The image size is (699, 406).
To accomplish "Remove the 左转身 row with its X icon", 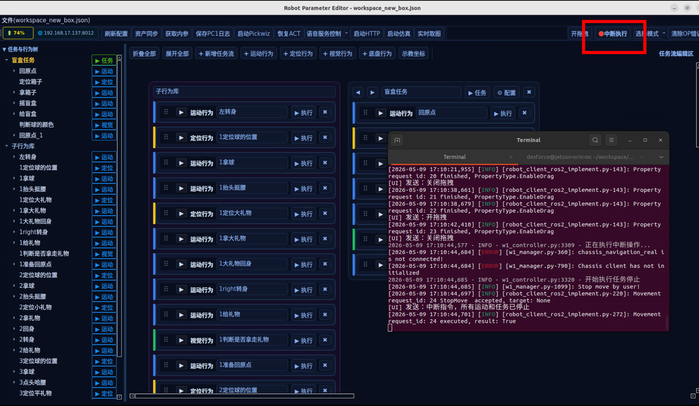I will (325, 112).
